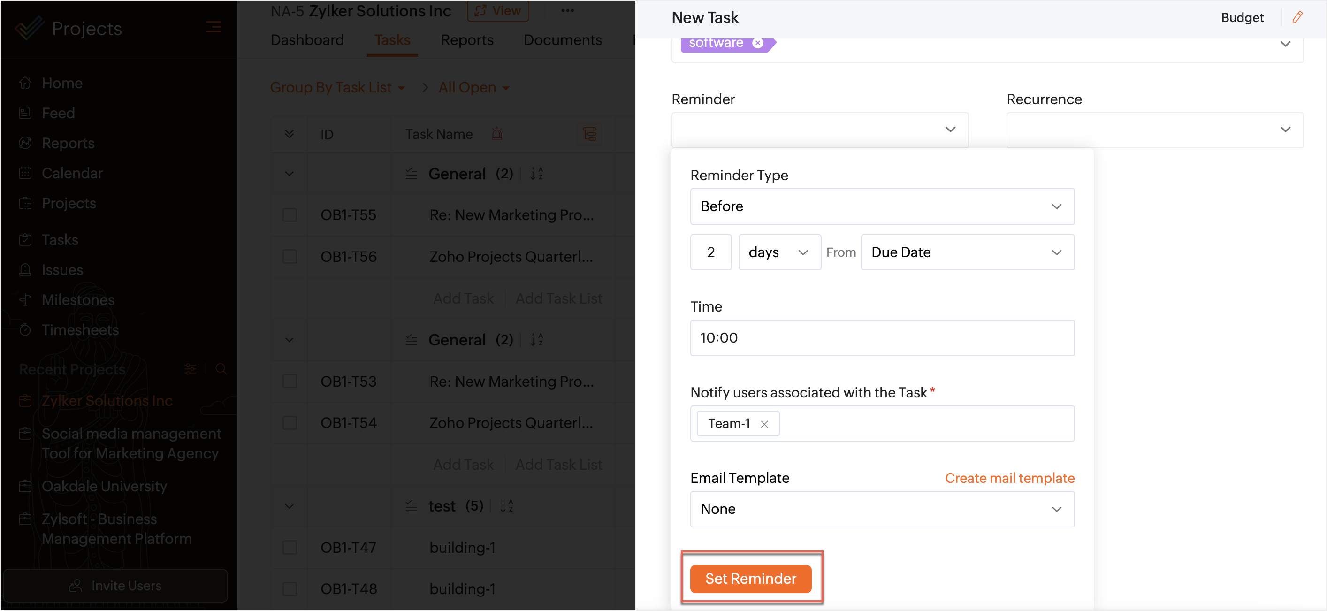Click the Recent Projects search icon

221,369
